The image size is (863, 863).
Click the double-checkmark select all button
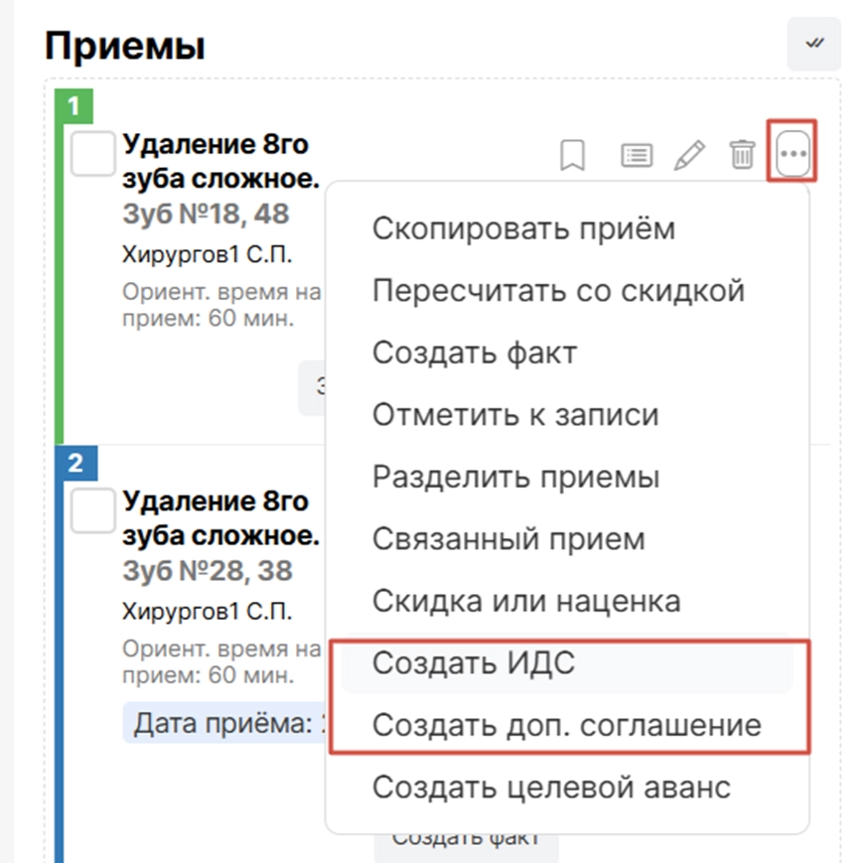click(x=813, y=44)
